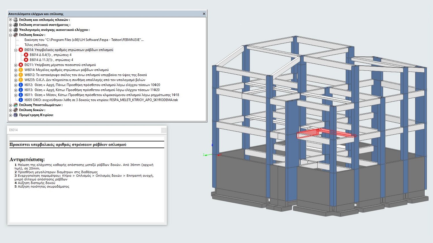The height and width of the screenshot is (243, 433).
Task: Click the blue info icon for I6005 OIKO
Action: [x=21, y=100]
